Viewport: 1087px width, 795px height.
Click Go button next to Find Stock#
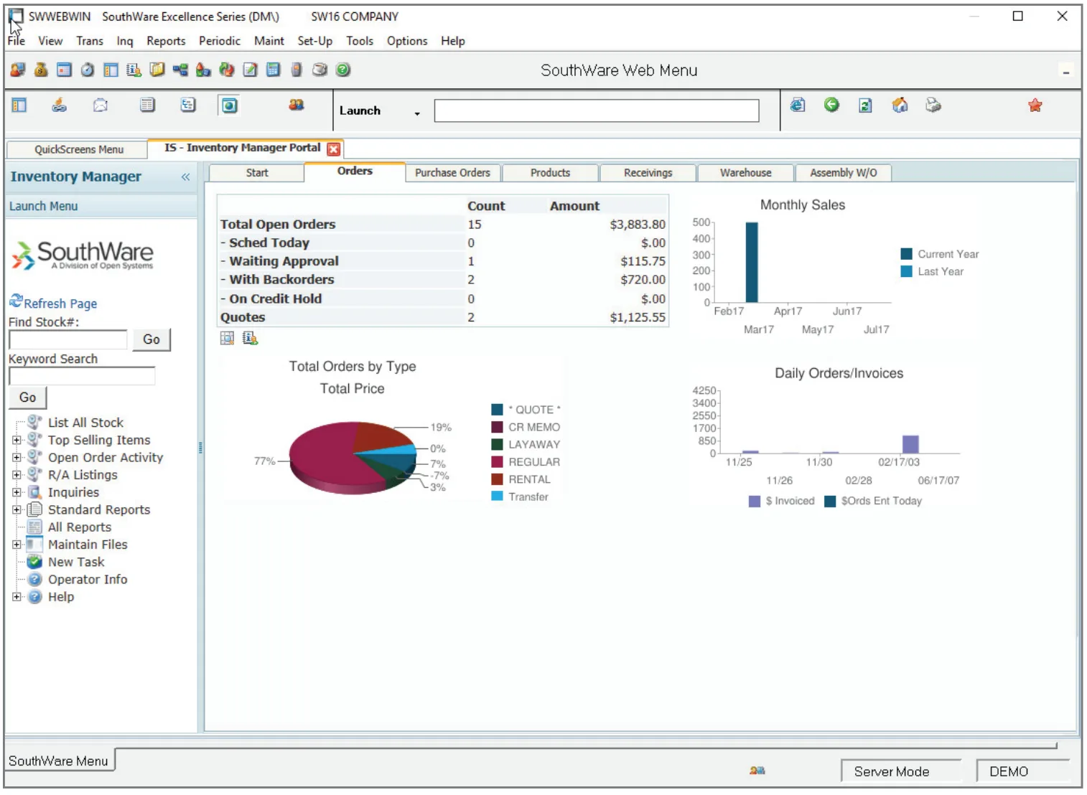point(151,339)
